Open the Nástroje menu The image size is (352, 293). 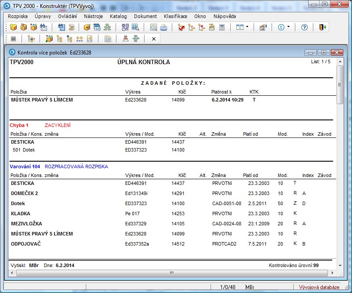[94, 16]
